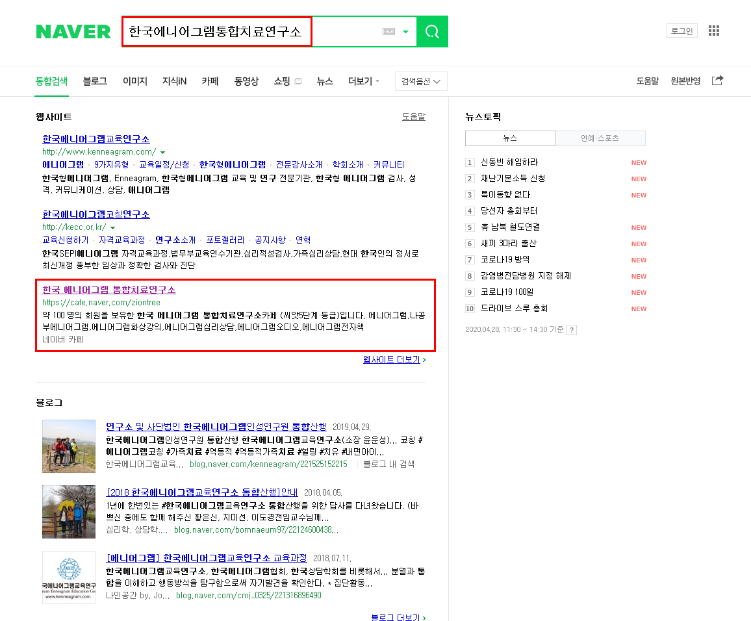The image size is (751, 621).
Task: Switch to the 이미지 tab
Action: click(135, 81)
